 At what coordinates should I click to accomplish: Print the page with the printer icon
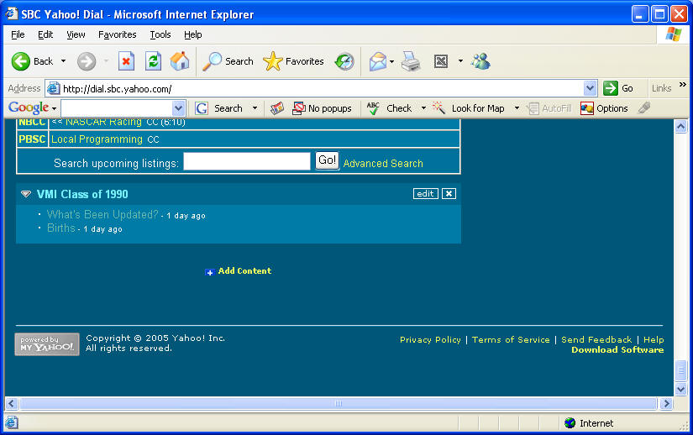[411, 61]
